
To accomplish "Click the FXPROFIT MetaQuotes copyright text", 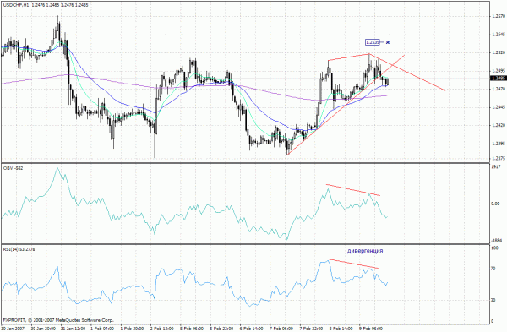I will click(x=58, y=320).
